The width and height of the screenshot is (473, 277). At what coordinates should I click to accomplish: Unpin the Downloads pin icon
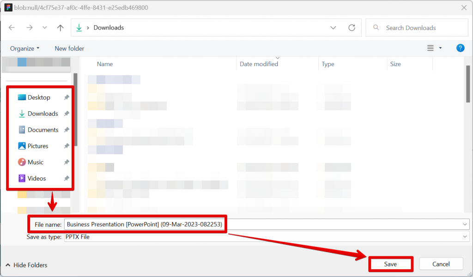[67, 114]
